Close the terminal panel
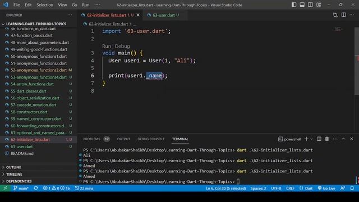 point(352,139)
